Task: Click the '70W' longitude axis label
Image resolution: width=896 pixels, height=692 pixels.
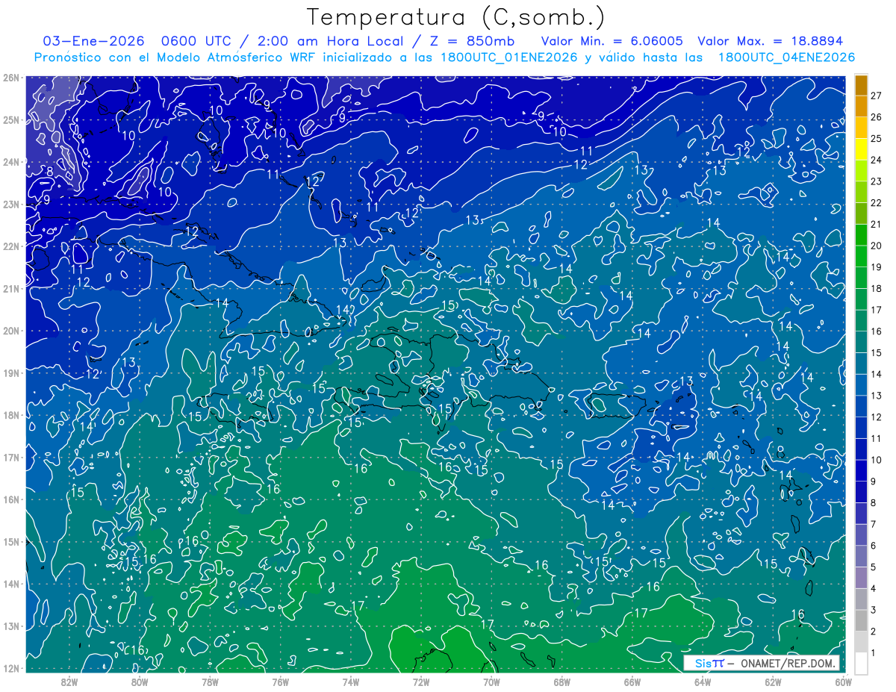Action: (x=491, y=682)
